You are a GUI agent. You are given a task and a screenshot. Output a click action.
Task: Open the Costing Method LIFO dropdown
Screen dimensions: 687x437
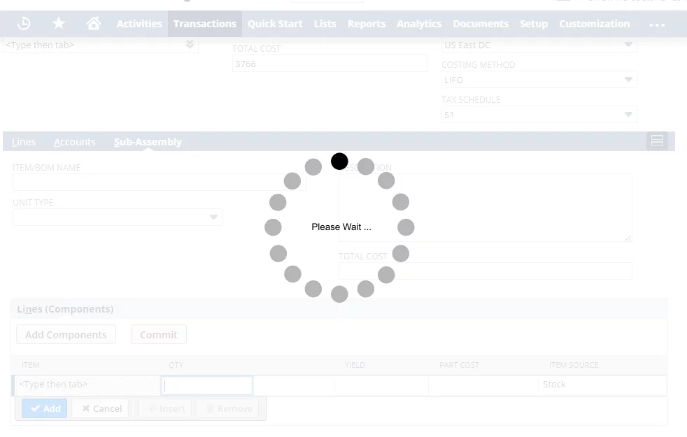click(628, 80)
